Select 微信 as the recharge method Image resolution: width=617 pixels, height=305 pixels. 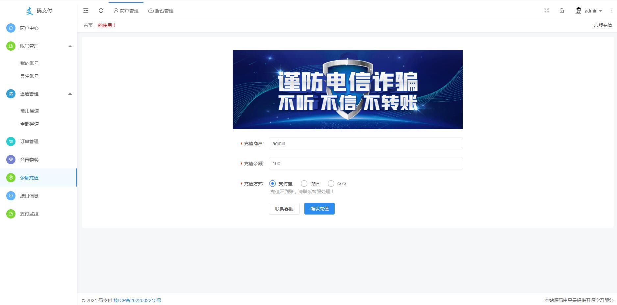pos(304,184)
